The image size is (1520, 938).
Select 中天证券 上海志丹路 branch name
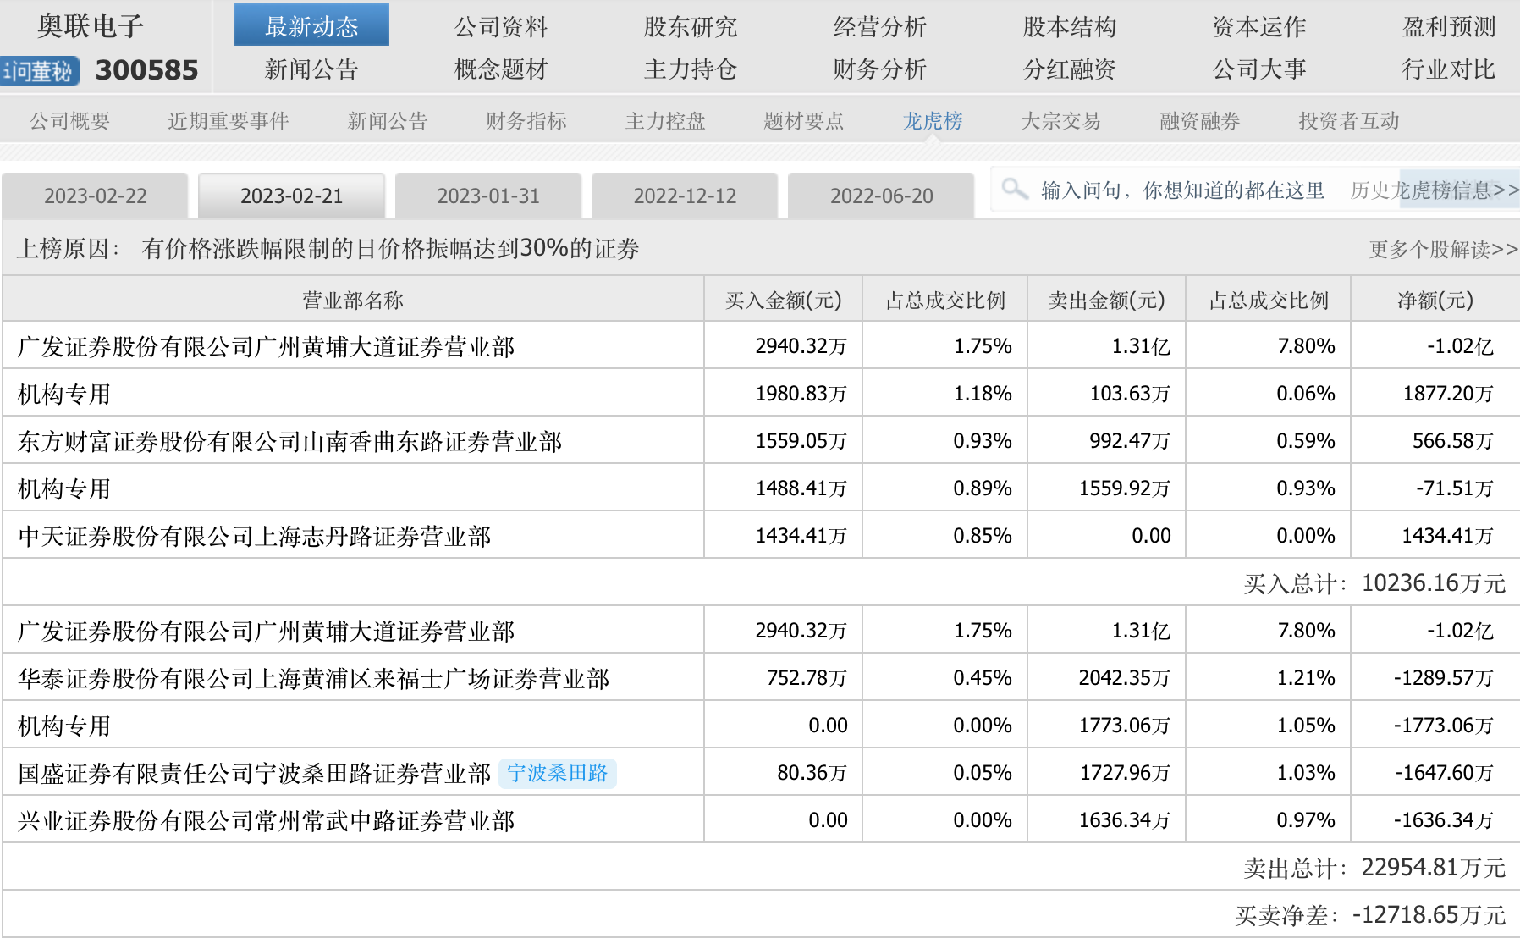(x=254, y=537)
